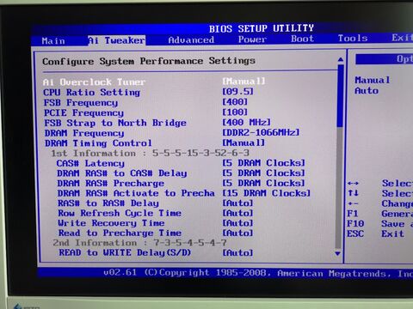Select Write Recovery Time setting

click(x=112, y=223)
